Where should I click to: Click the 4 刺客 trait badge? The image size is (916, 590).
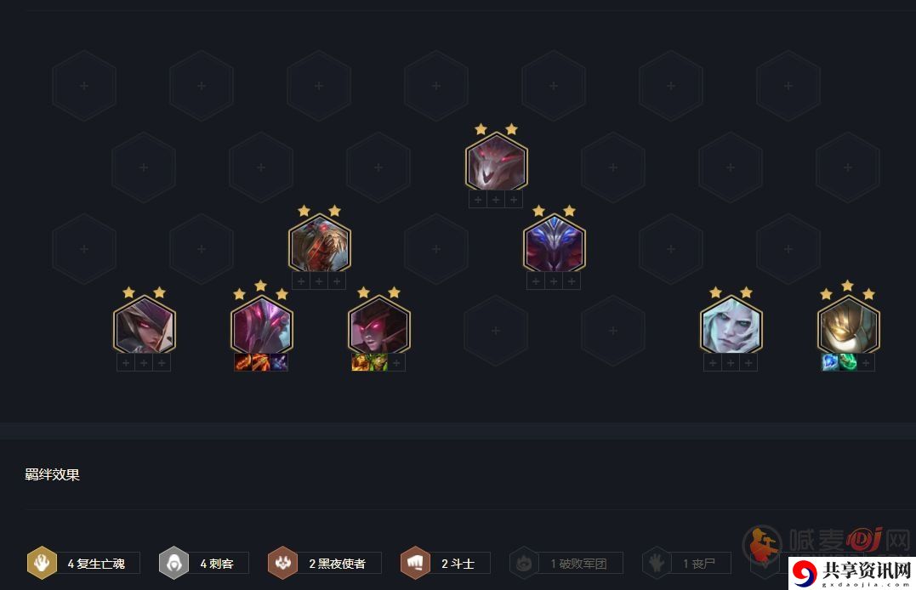tap(204, 563)
